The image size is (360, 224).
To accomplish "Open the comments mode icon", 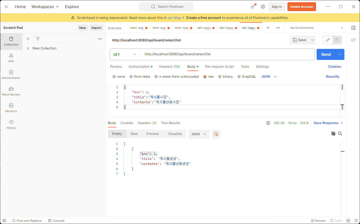I will pos(337,40).
